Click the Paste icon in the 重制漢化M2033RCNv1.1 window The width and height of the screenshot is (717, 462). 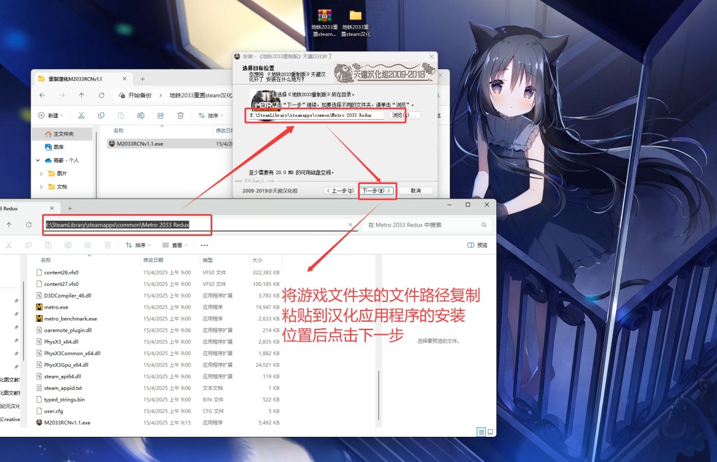(x=121, y=116)
